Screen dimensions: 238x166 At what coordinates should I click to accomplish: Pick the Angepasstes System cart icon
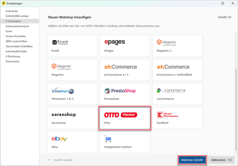point(108,139)
